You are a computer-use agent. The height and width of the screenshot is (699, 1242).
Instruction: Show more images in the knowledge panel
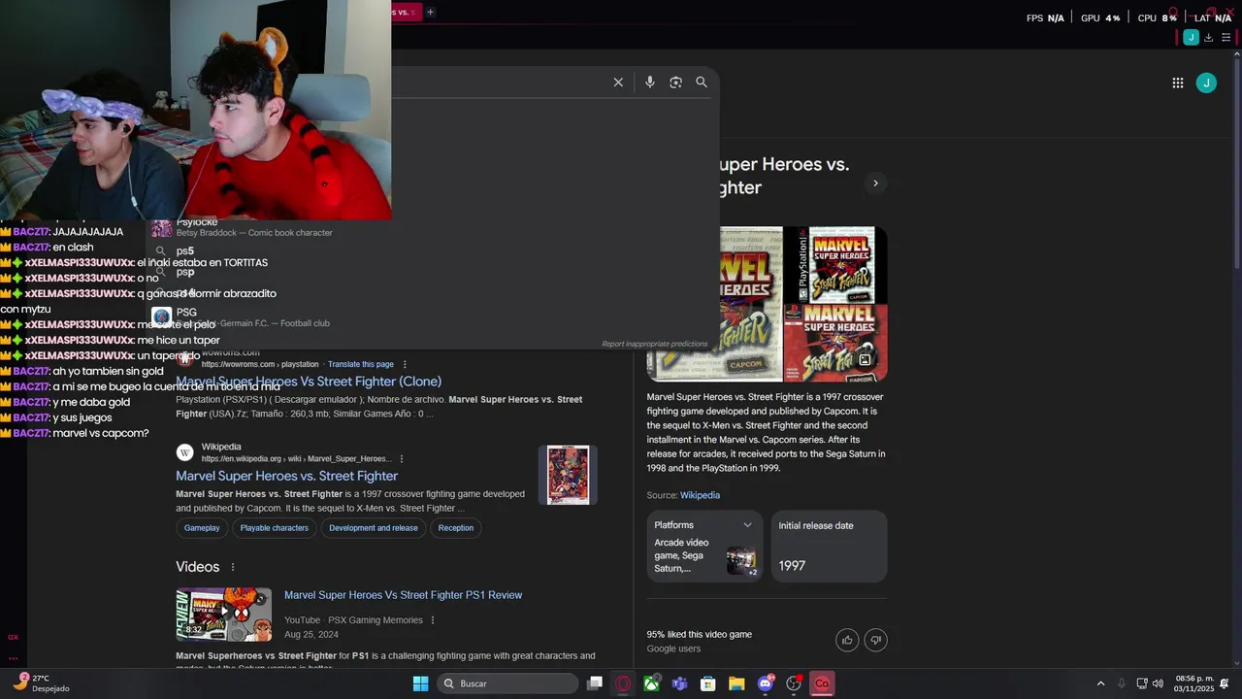pos(866,360)
